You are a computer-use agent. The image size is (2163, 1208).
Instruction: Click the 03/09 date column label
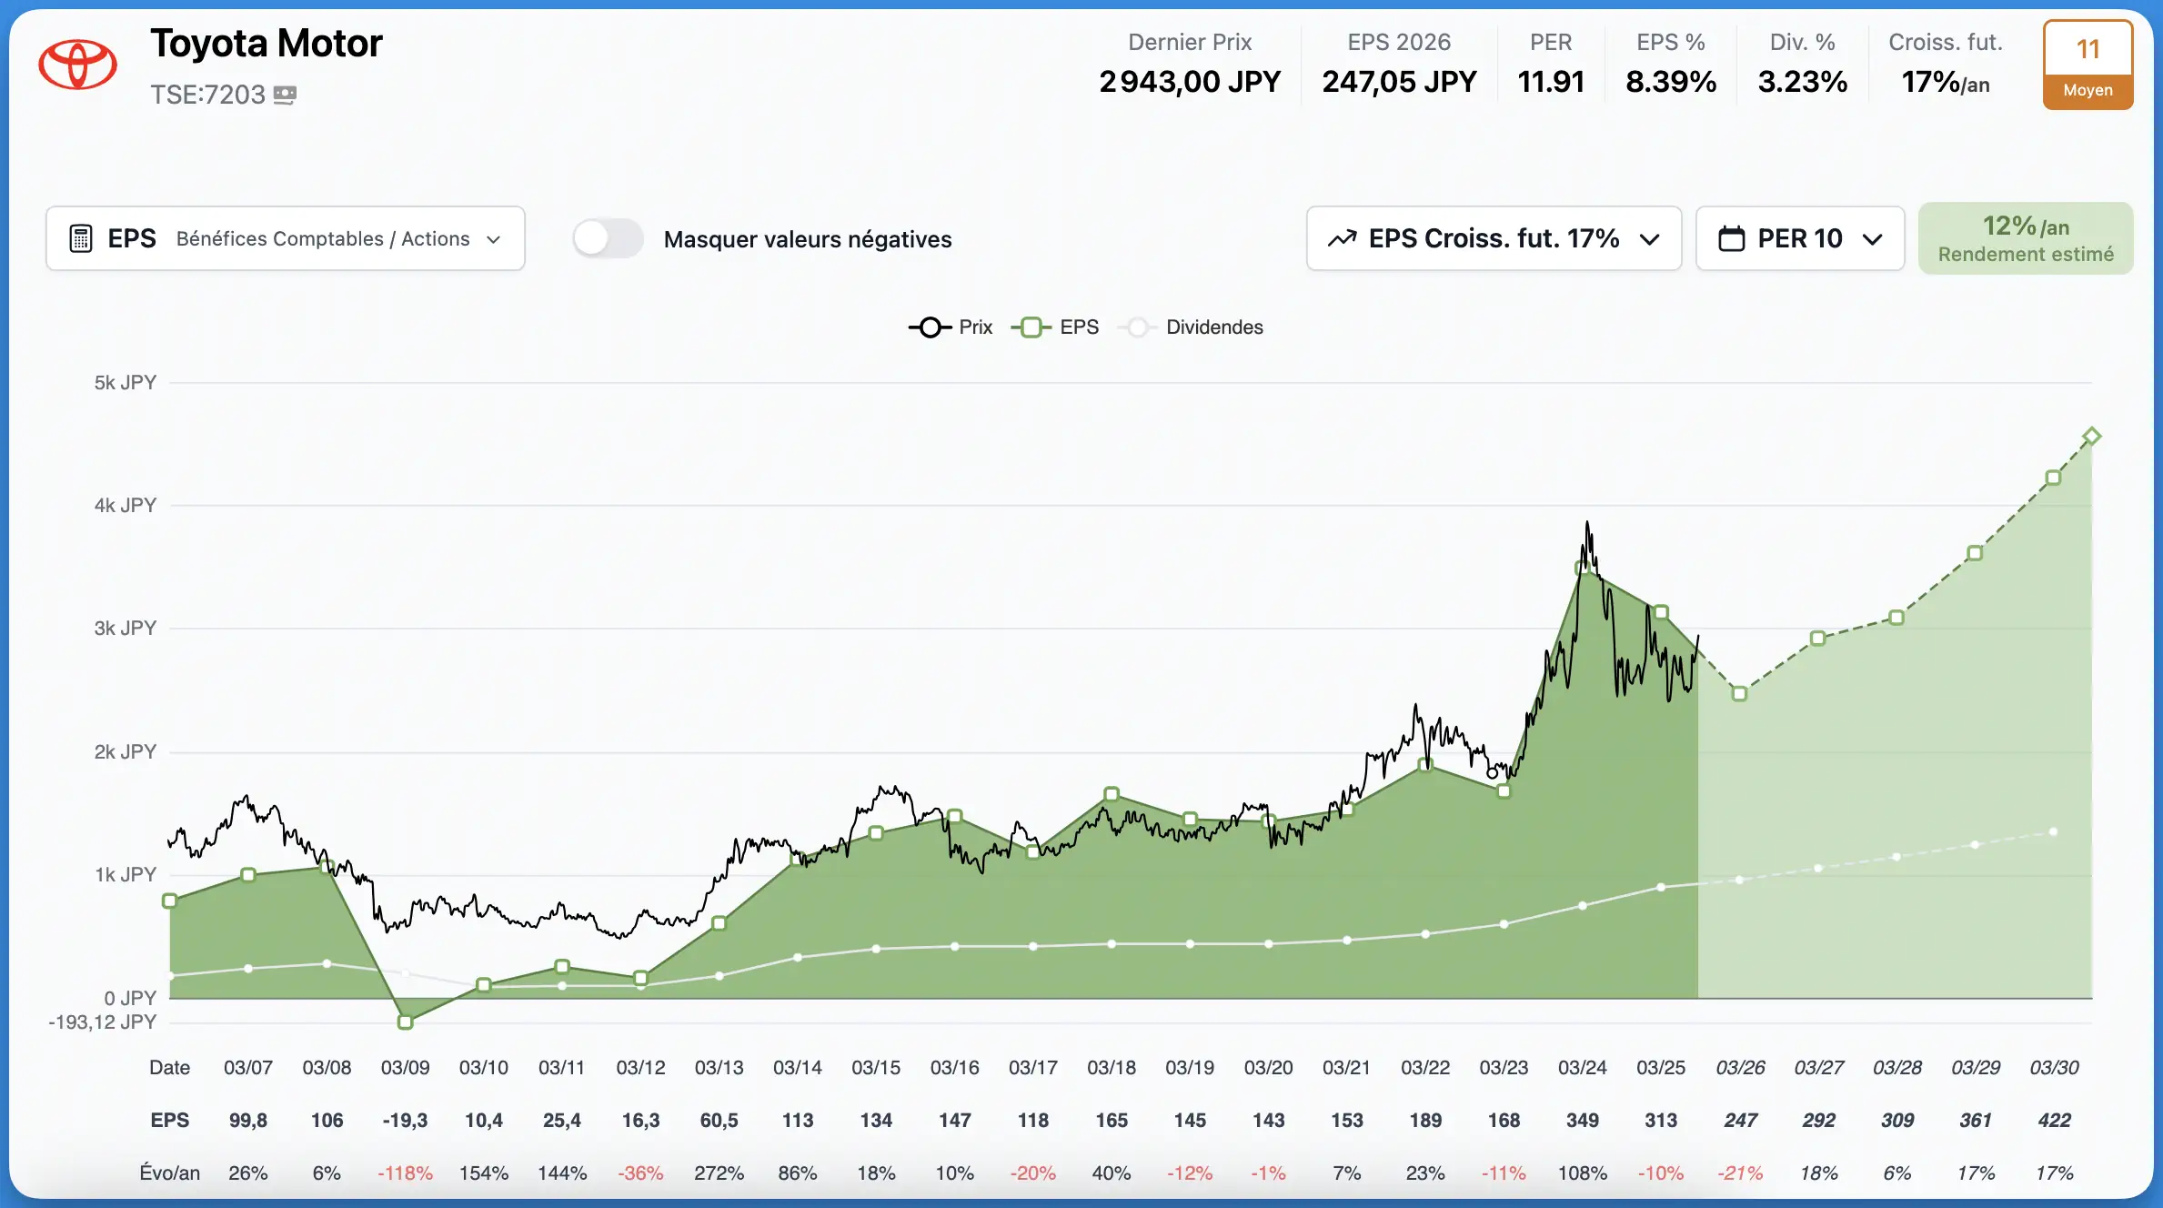(x=405, y=1067)
